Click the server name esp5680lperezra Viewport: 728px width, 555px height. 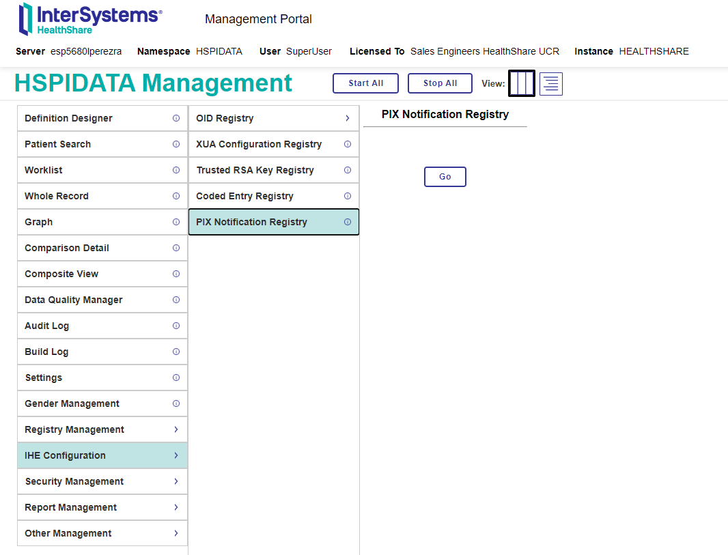[86, 51]
